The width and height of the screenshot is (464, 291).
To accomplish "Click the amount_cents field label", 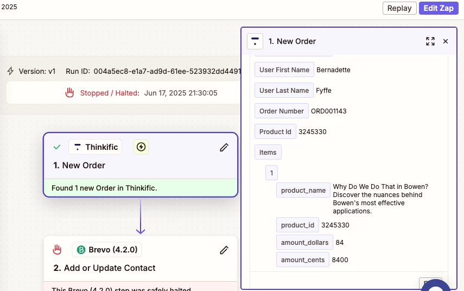I will (x=303, y=260).
